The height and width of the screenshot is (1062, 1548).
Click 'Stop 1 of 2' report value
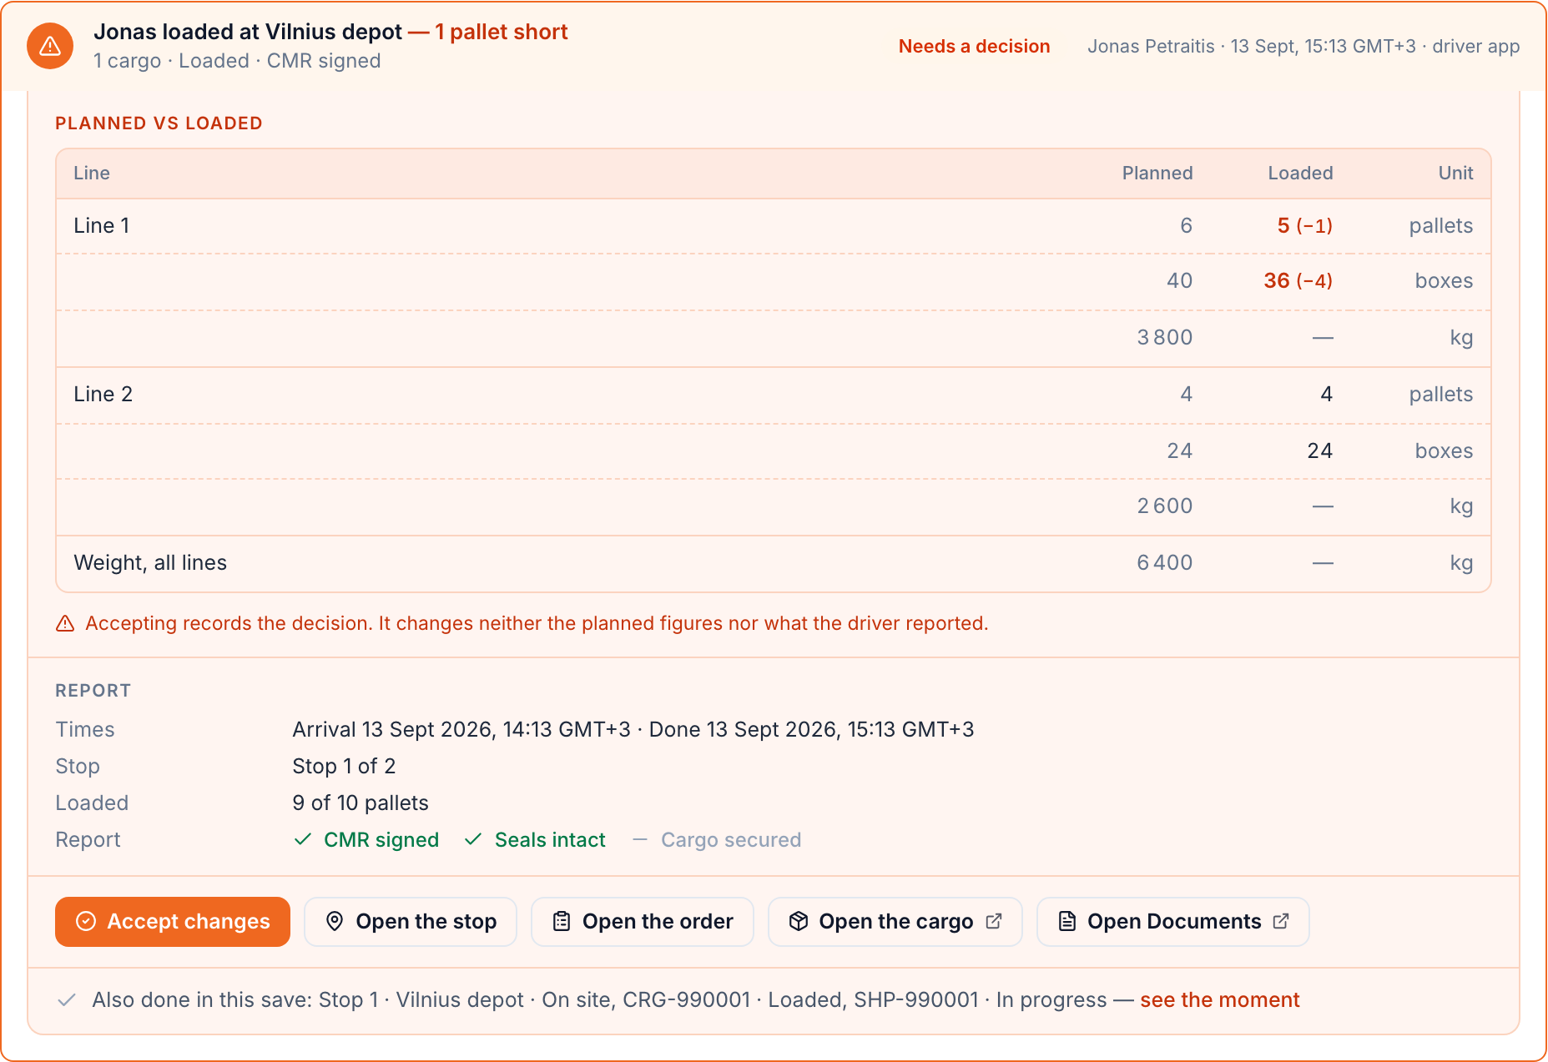pyautogui.click(x=344, y=766)
